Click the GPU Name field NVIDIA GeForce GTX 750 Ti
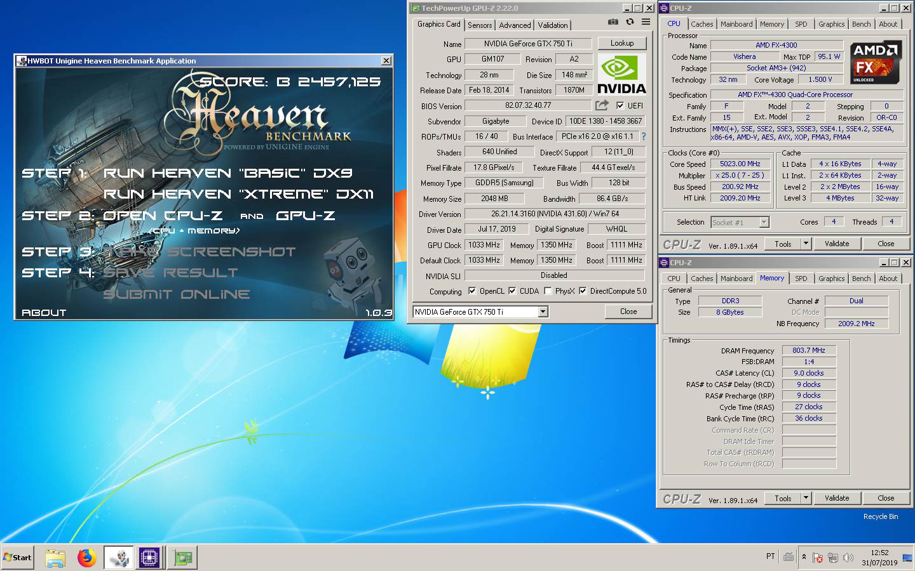Screen dimensions: 915x571 click(528, 44)
